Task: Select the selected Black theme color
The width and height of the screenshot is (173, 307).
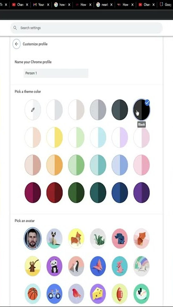Action: pyautogui.click(x=141, y=110)
